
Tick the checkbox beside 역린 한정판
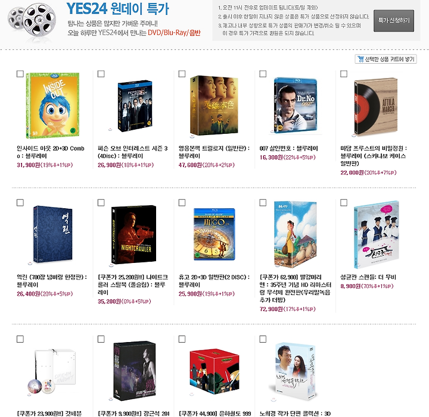(20, 203)
